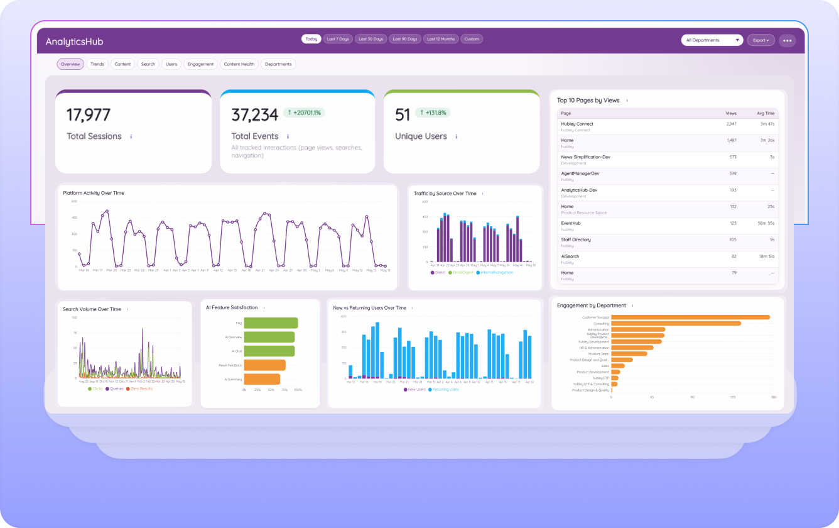Toggle the InternalNavigation legend series
The width and height of the screenshot is (839, 528).
point(495,272)
